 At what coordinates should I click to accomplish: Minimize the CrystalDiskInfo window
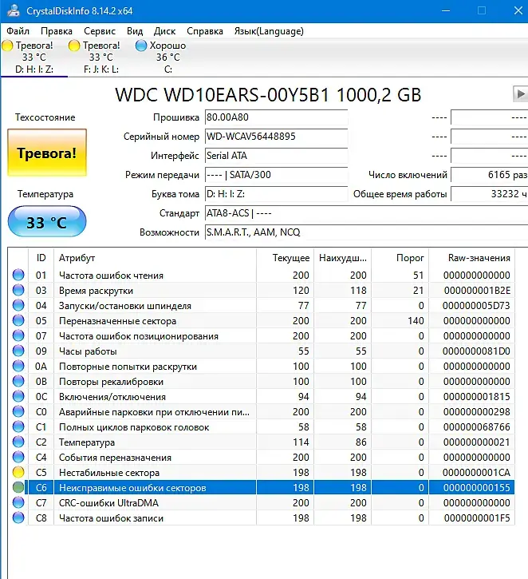[446, 10]
